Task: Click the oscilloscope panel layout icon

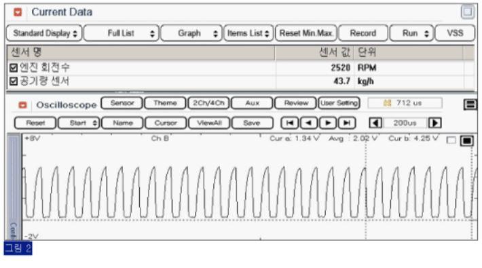Action: pyautogui.click(x=470, y=104)
